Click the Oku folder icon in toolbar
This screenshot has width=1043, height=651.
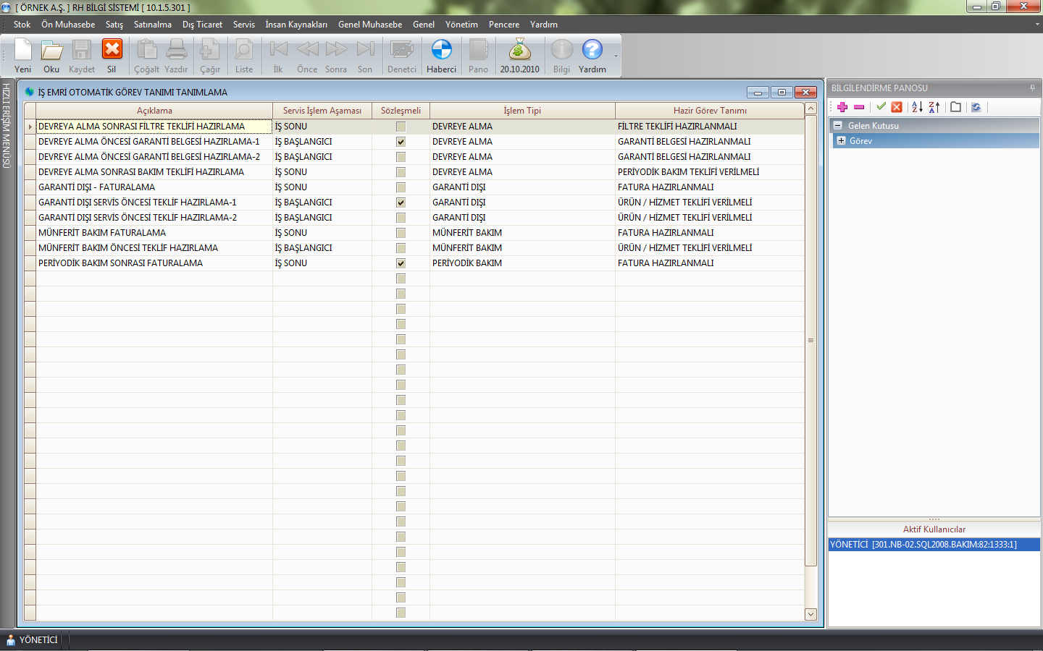pyautogui.click(x=51, y=56)
